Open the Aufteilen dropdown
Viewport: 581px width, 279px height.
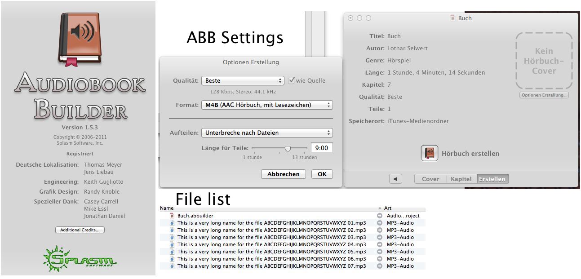tap(267, 133)
